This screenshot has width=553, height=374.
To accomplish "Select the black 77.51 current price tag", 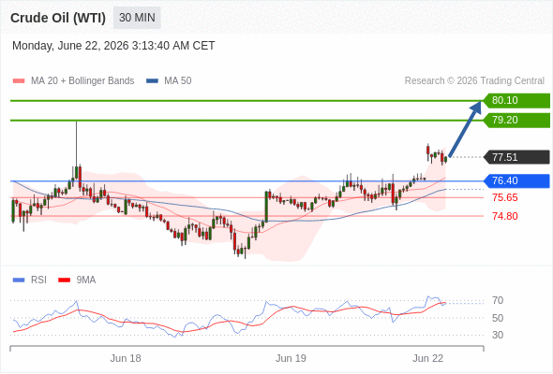I will click(516, 157).
